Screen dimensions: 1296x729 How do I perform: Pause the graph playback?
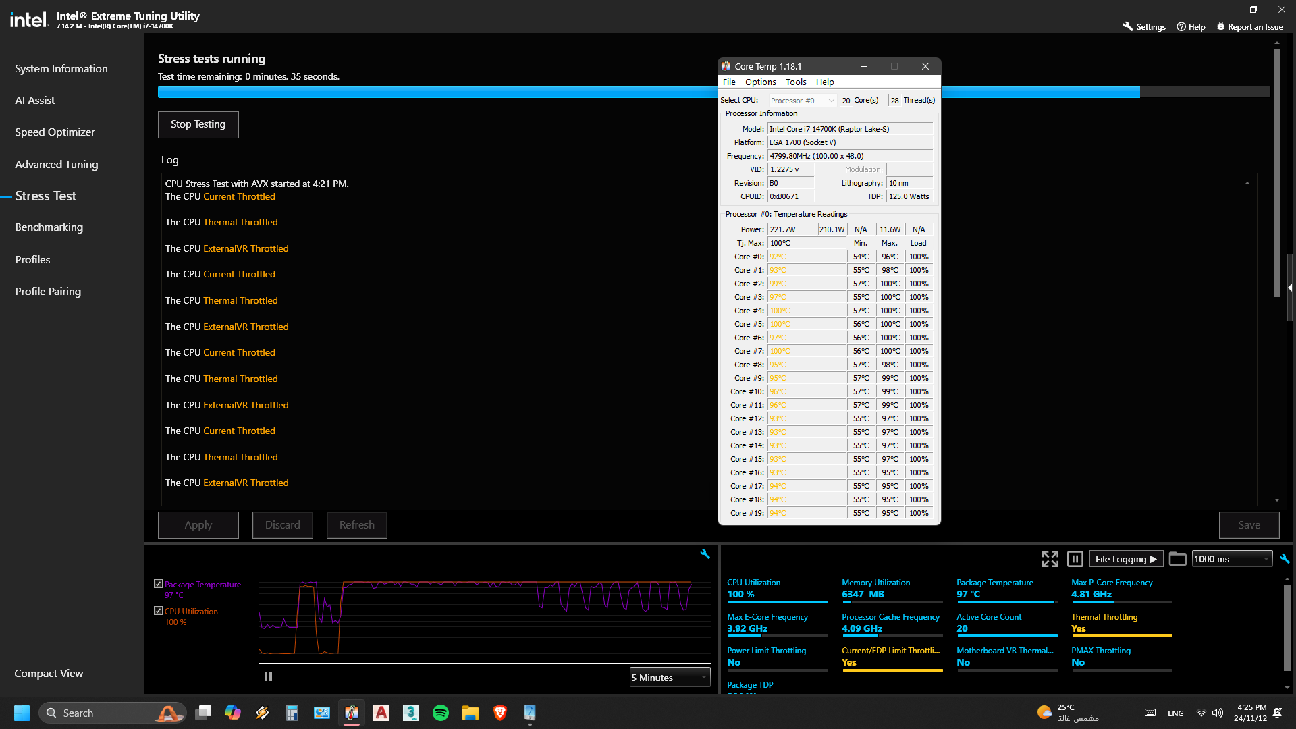(x=268, y=676)
